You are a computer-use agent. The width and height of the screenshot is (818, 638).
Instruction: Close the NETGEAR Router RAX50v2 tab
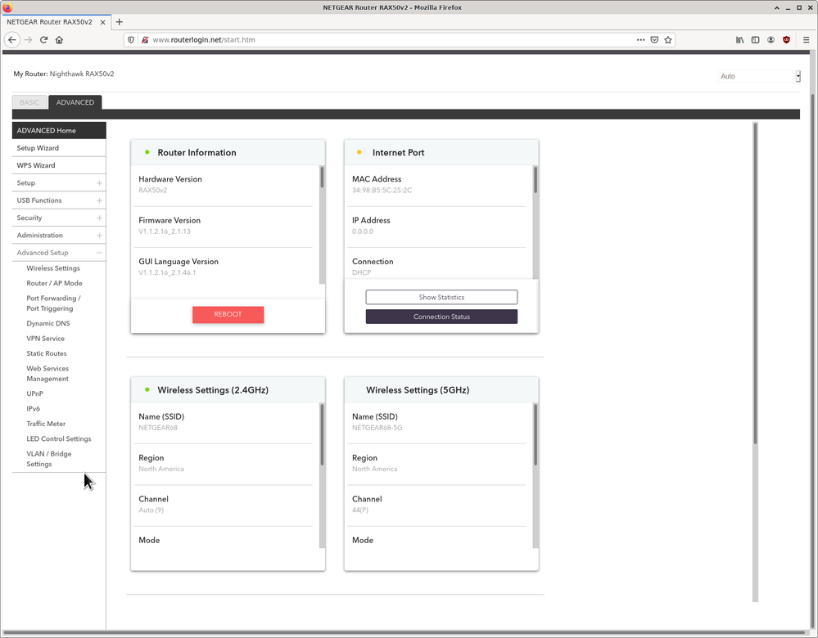103,22
